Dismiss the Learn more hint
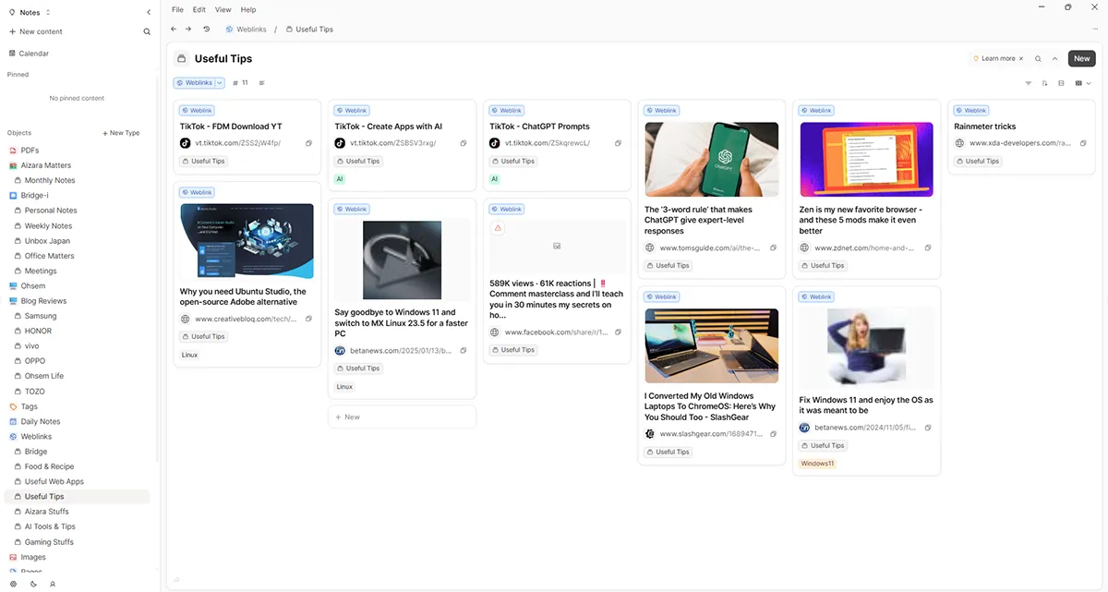The width and height of the screenshot is (1108, 592). tap(1023, 58)
